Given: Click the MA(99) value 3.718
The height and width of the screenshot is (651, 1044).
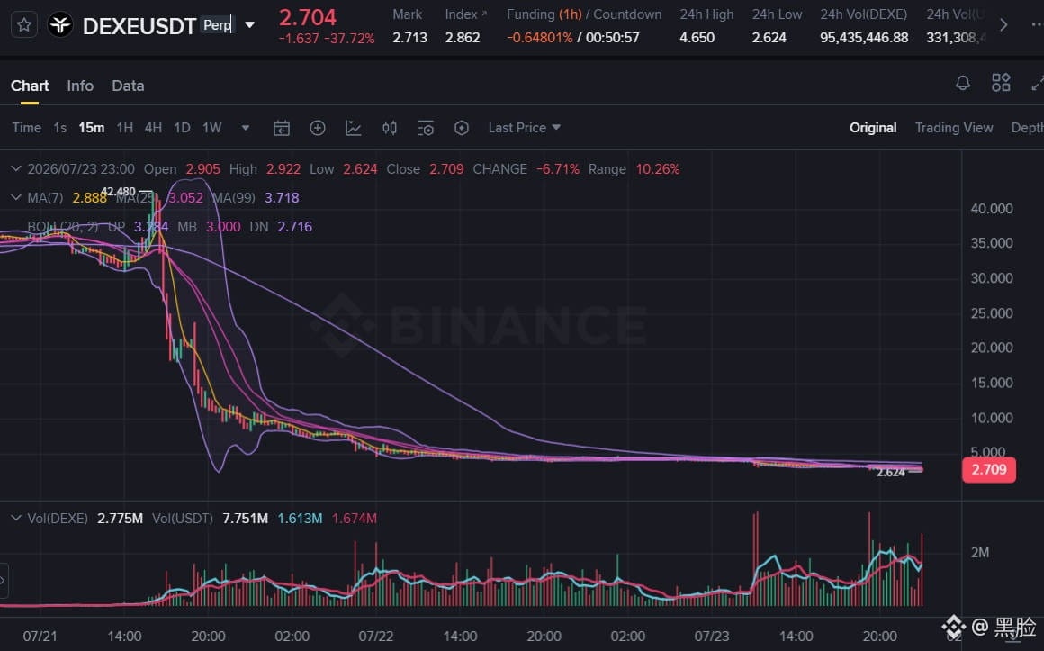Looking at the screenshot, I should tap(282, 198).
